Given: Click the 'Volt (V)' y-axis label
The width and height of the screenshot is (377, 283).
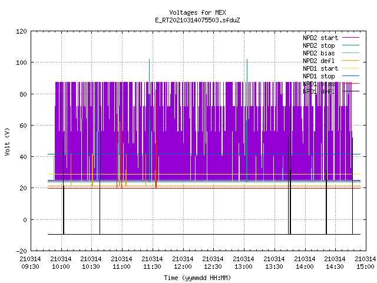Looking at the screenshot, I should coord(7,141).
